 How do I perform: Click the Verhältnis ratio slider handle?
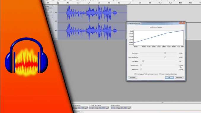pos(143,61)
